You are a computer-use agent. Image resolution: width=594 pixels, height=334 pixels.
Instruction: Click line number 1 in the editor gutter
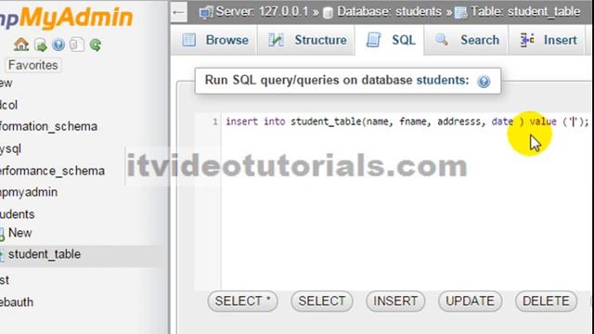(214, 122)
